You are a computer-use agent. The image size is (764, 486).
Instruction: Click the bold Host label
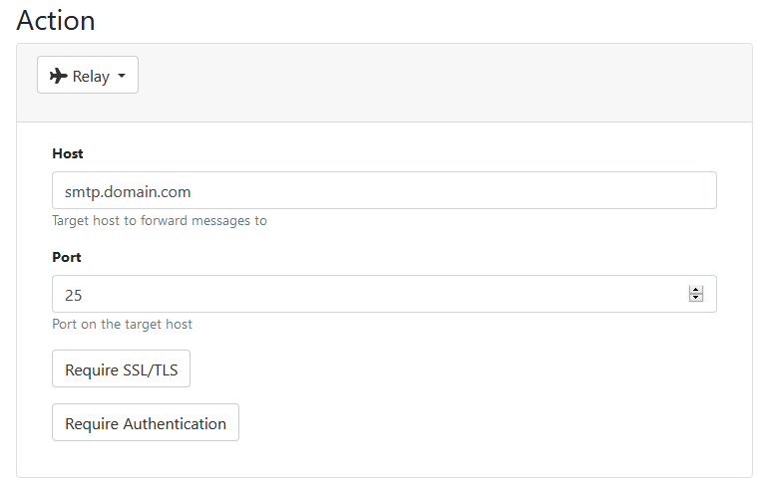point(68,153)
